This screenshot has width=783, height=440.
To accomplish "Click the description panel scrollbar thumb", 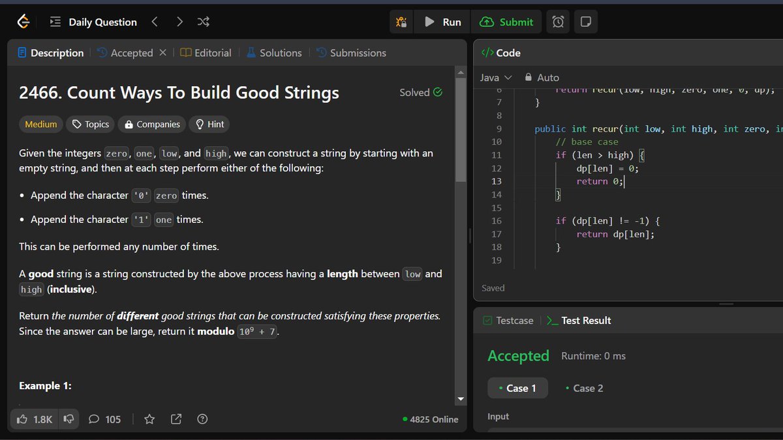I will tap(461, 128).
